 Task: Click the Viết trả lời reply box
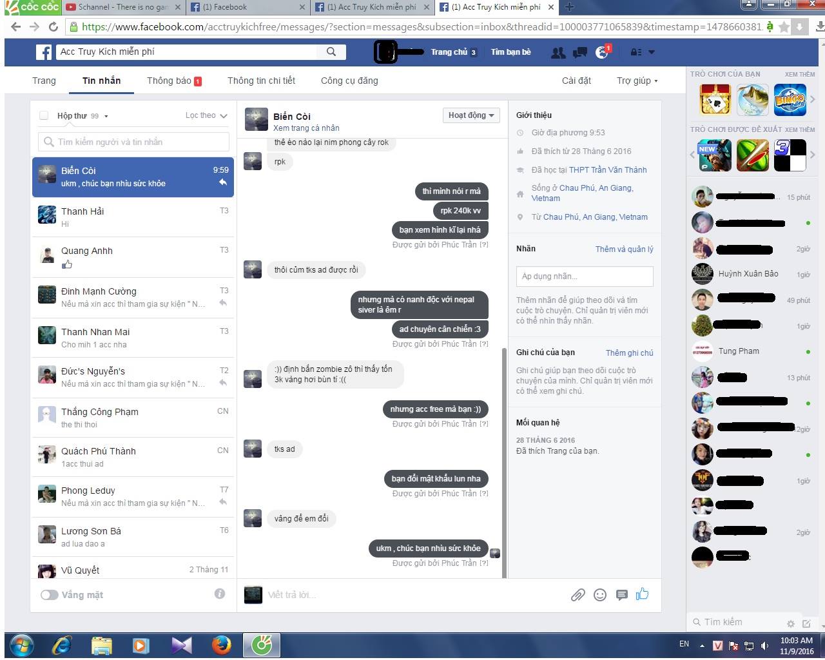(x=412, y=595)
